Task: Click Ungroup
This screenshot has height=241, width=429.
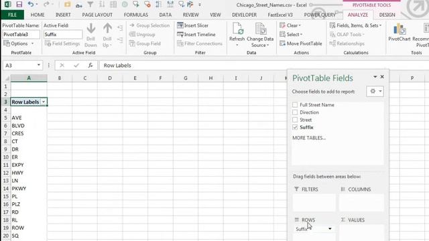Action: click(142, 34)
